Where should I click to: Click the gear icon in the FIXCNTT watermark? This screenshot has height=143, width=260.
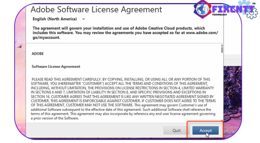click(251, 13)
